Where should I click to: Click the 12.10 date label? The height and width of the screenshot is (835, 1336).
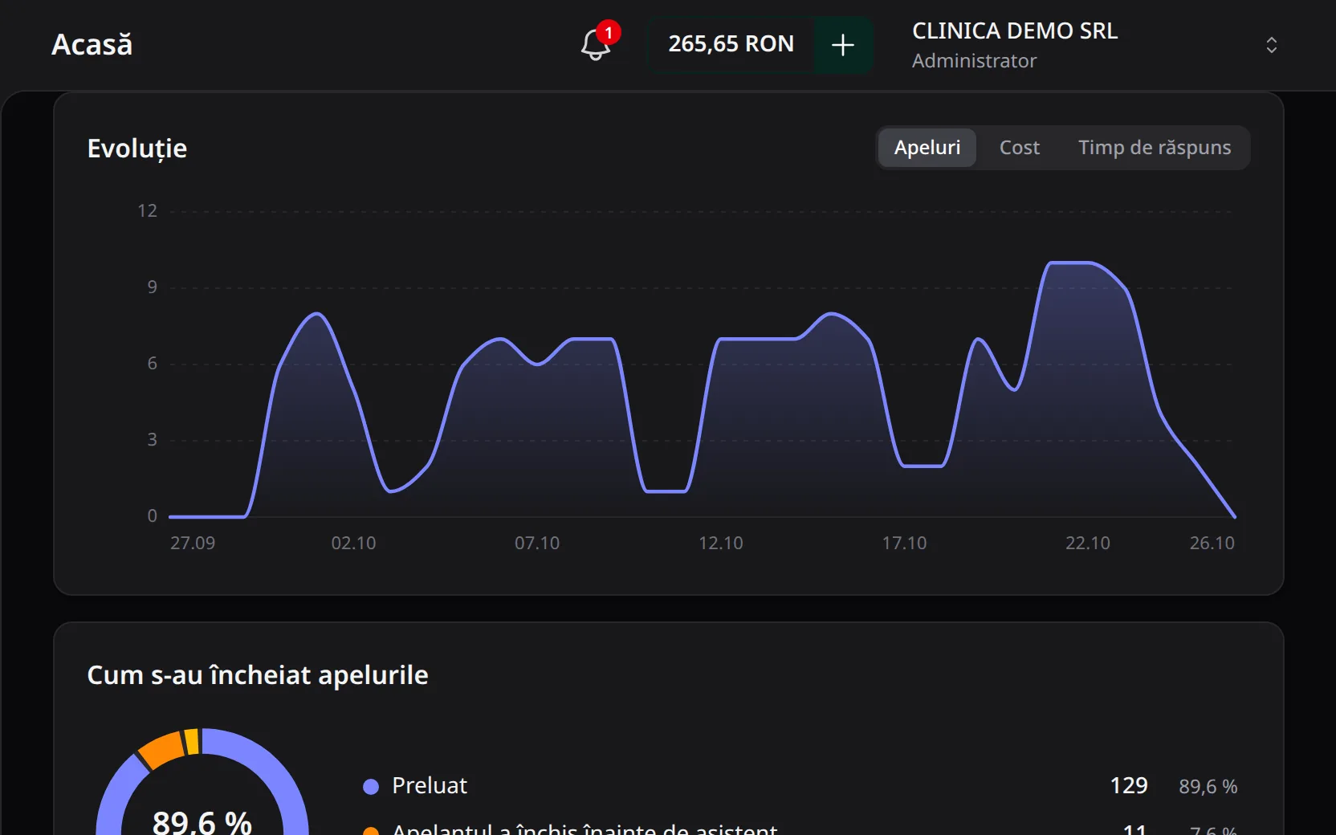720,544
